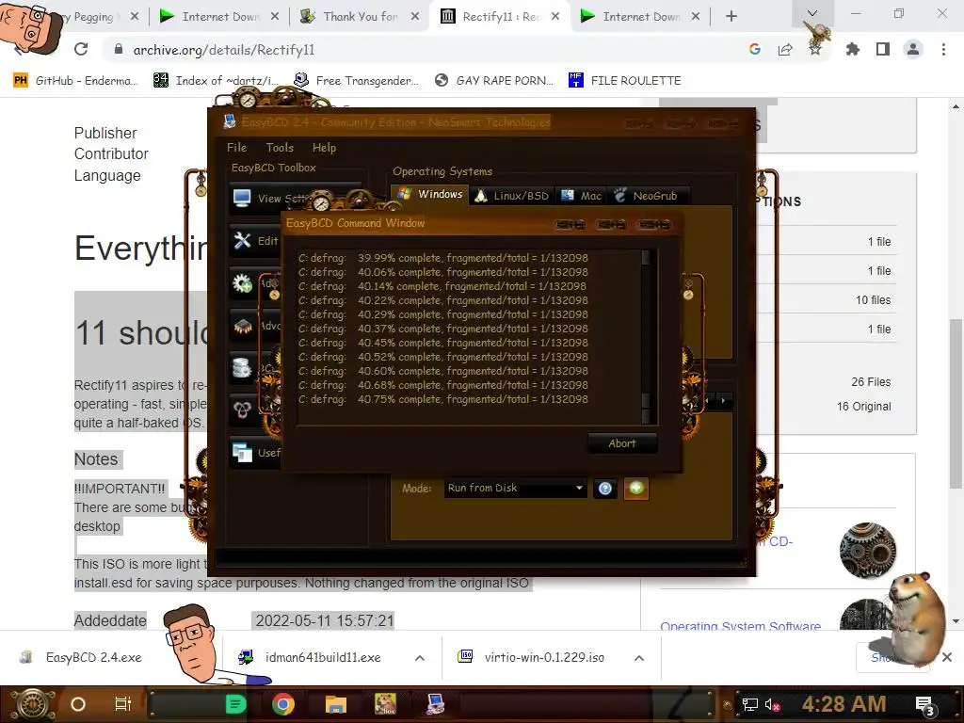This screenshot has width=964, height=723.
Task: Select the Windows operating systems tab
Action: tap(429, 194)
